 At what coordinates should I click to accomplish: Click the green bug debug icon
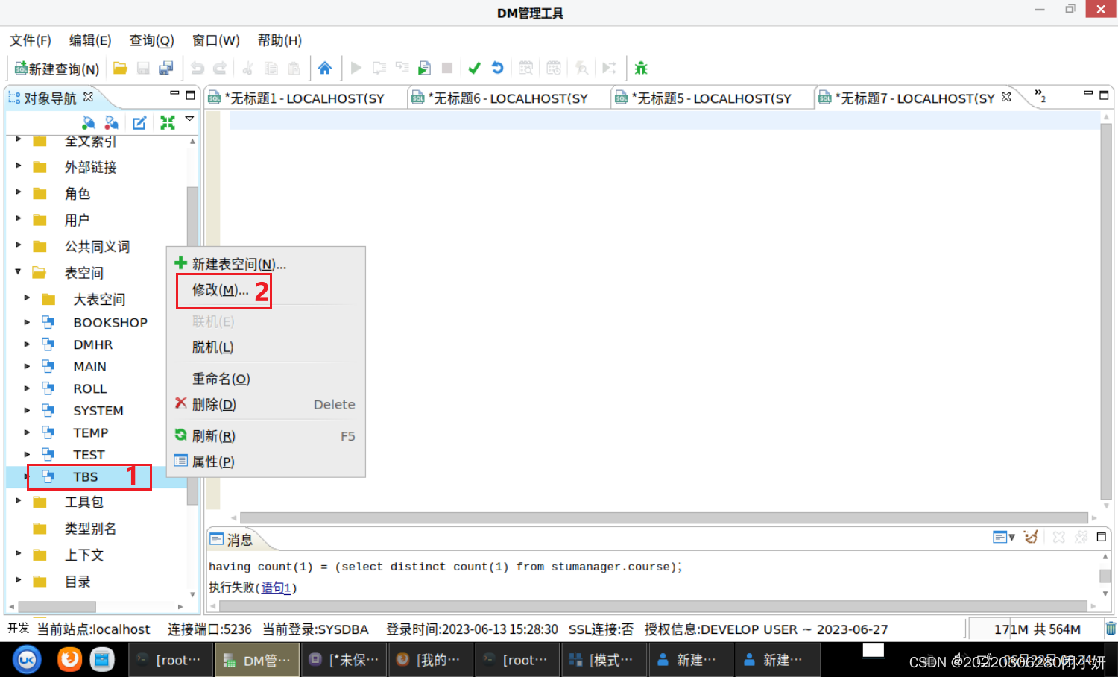pyautogui.click(x=641, y=69)
